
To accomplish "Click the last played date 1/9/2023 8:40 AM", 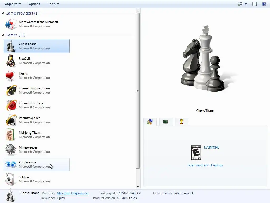I will [x=129, y=193].
